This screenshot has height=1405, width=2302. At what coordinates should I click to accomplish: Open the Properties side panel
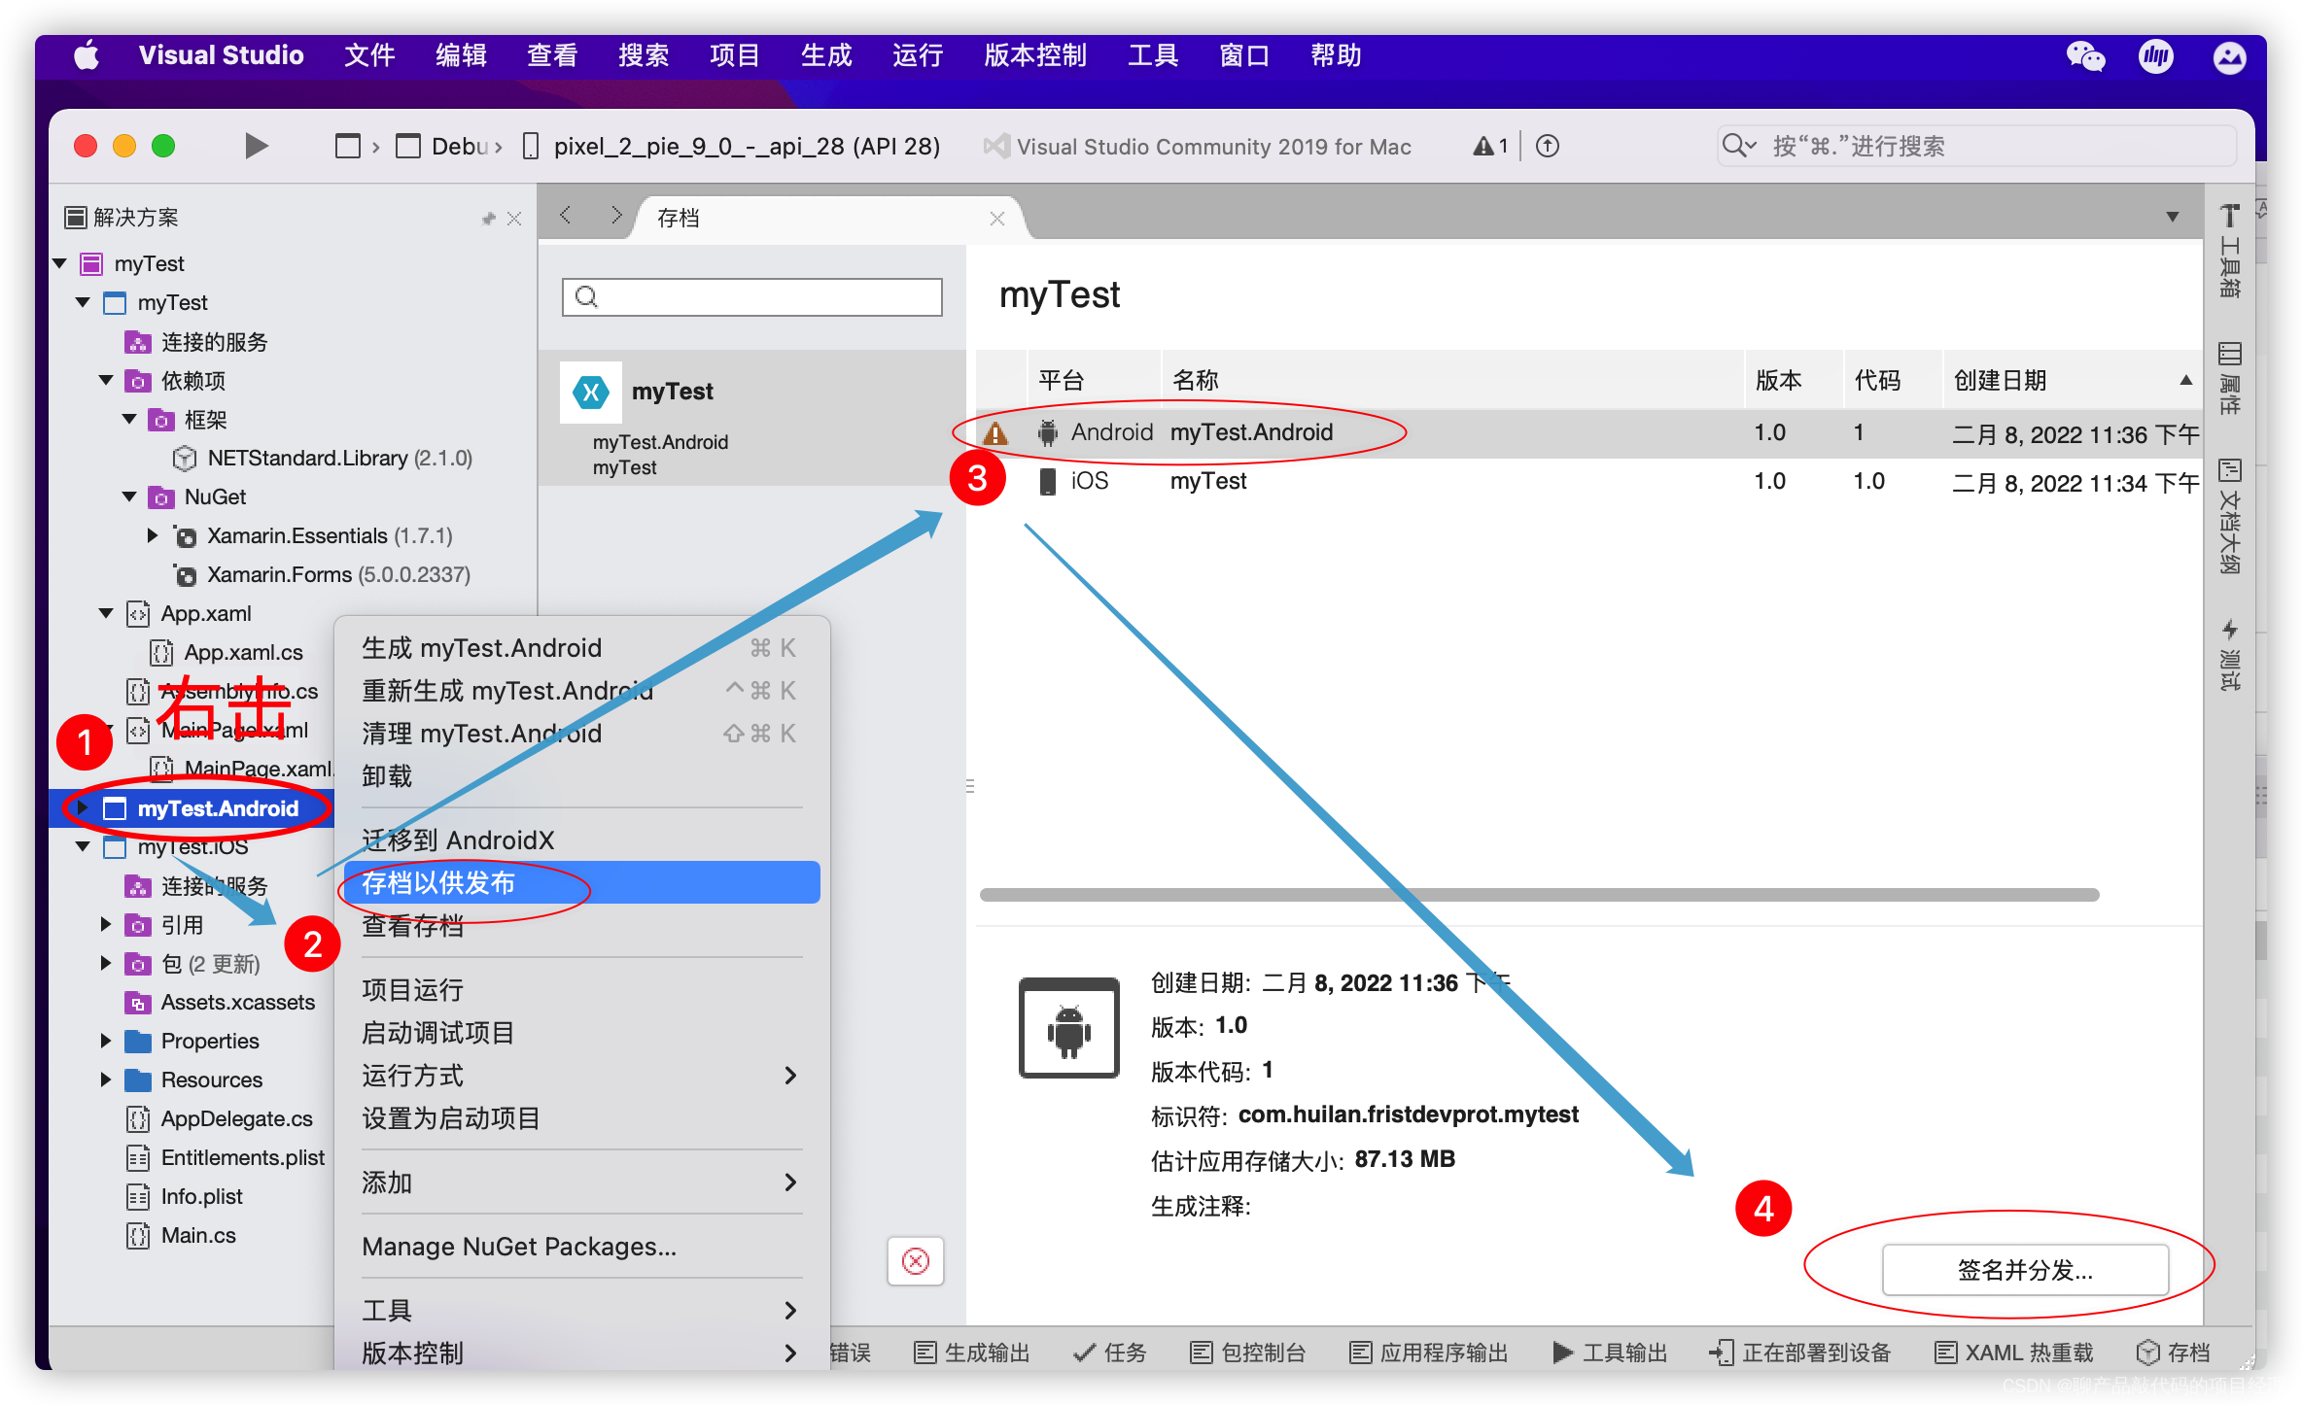(2230, 378)
